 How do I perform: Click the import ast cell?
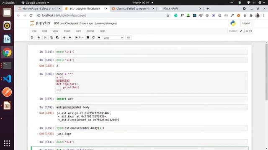[x=151, y=99]
